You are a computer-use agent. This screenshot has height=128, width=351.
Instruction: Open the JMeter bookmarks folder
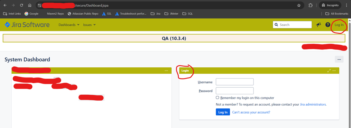click(x=172, y=14)
